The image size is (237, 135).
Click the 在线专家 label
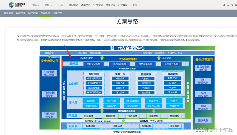point(49,53)
